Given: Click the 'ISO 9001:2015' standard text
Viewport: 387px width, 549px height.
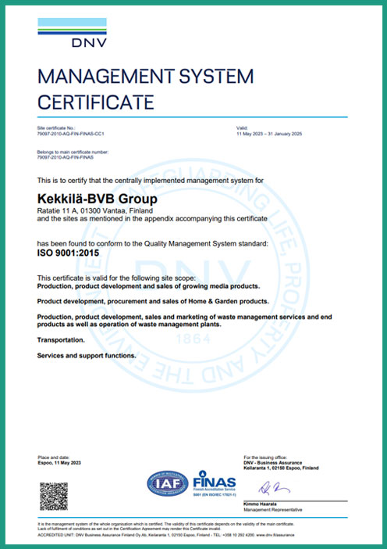Looking at the screenshot, I should [68, 253].
